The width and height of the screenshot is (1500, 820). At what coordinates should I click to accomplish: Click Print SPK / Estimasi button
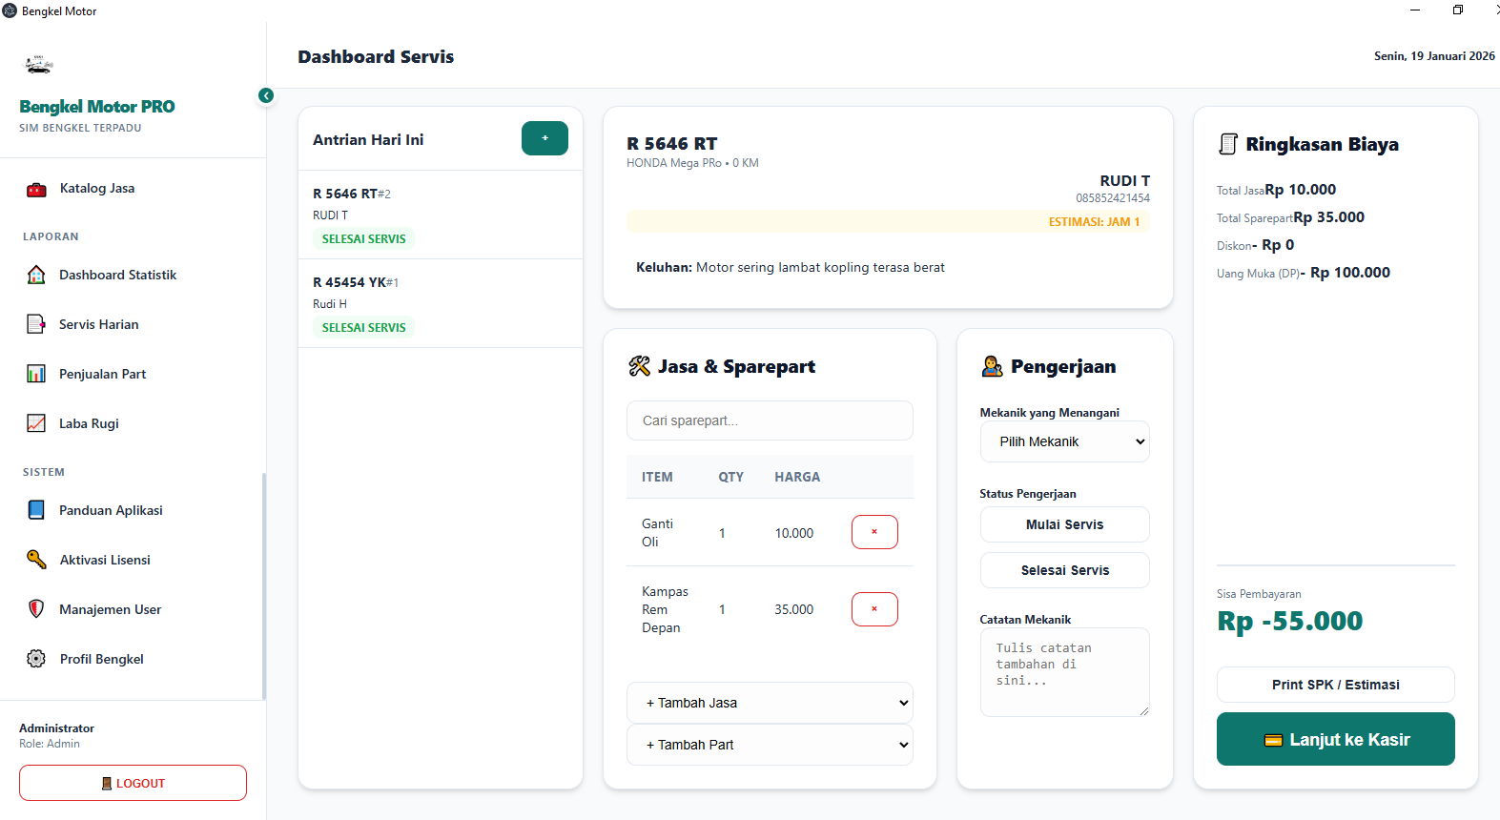[1335, 685]
